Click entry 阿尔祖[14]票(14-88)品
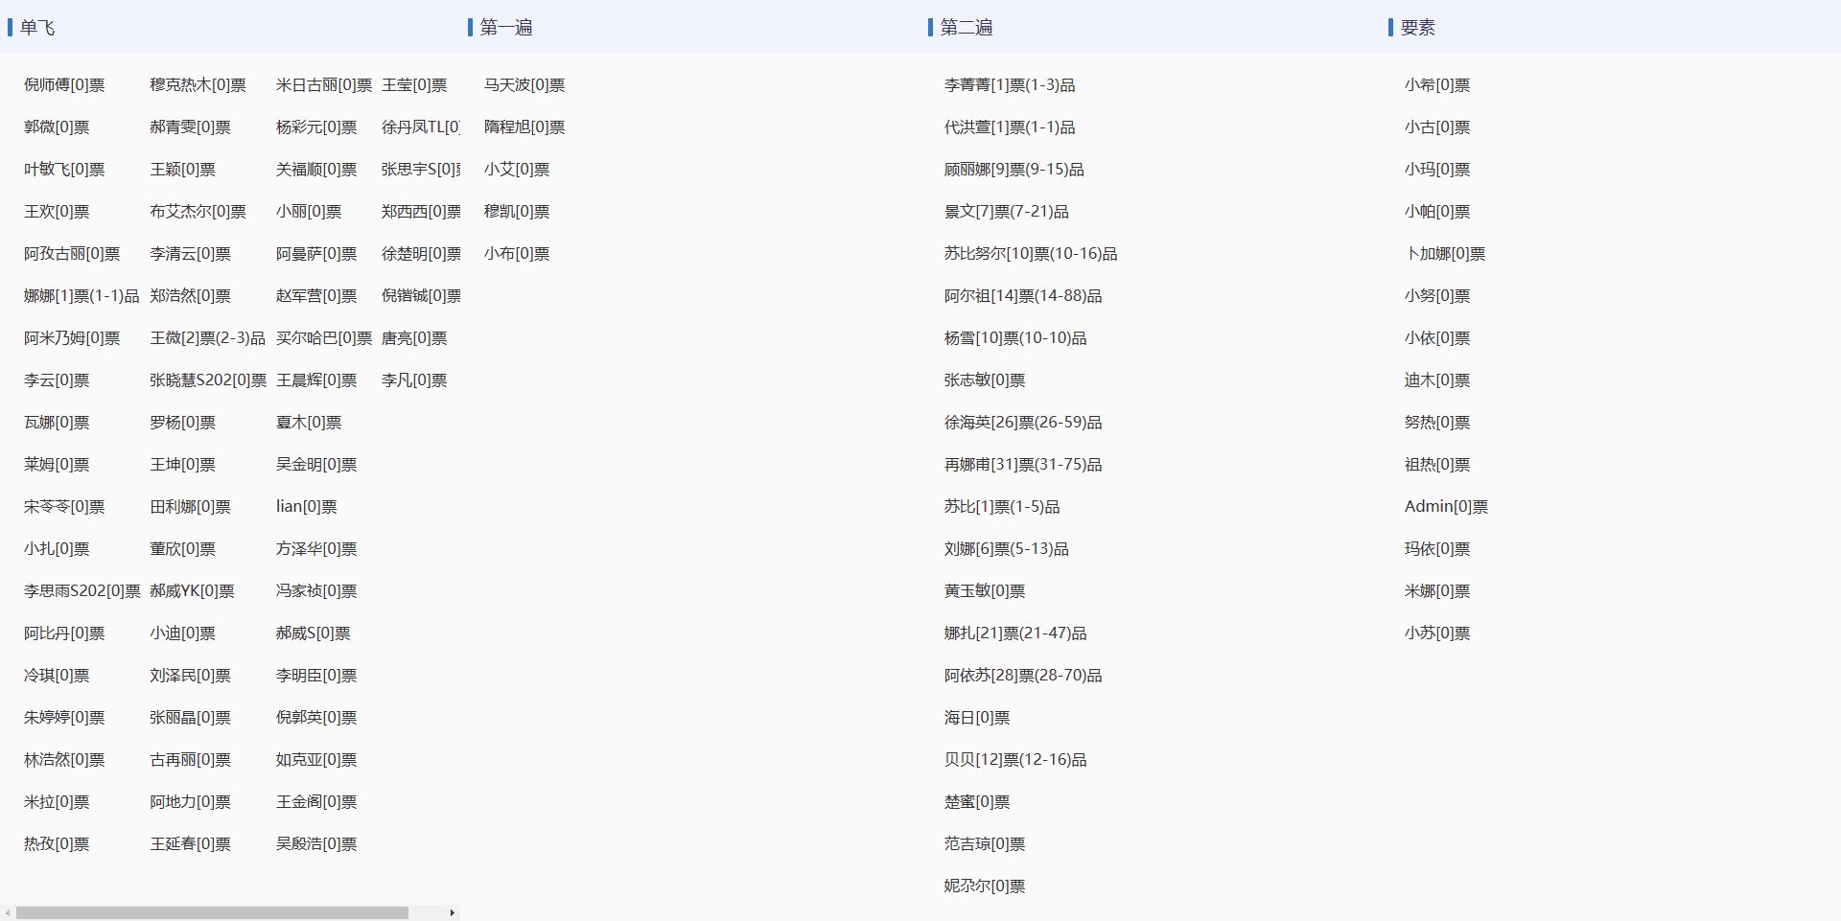Viewport: 1841px width, 921px height. coord(1023,296)
